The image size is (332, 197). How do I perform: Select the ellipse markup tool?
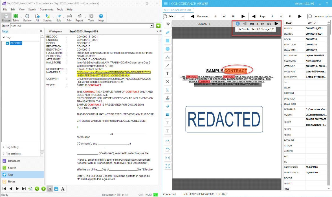[x=168, y=49]
